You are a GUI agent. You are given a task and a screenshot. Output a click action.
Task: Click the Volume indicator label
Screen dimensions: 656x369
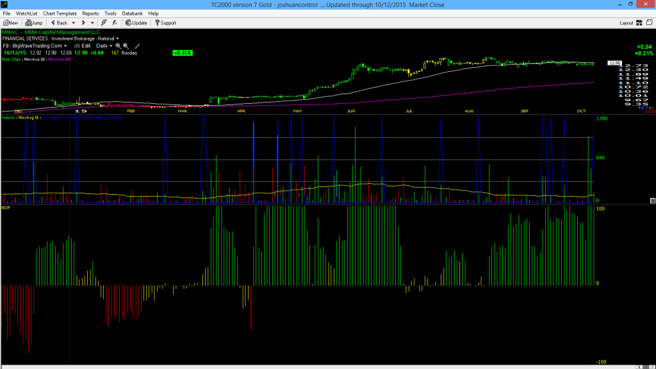coord(9,118)
